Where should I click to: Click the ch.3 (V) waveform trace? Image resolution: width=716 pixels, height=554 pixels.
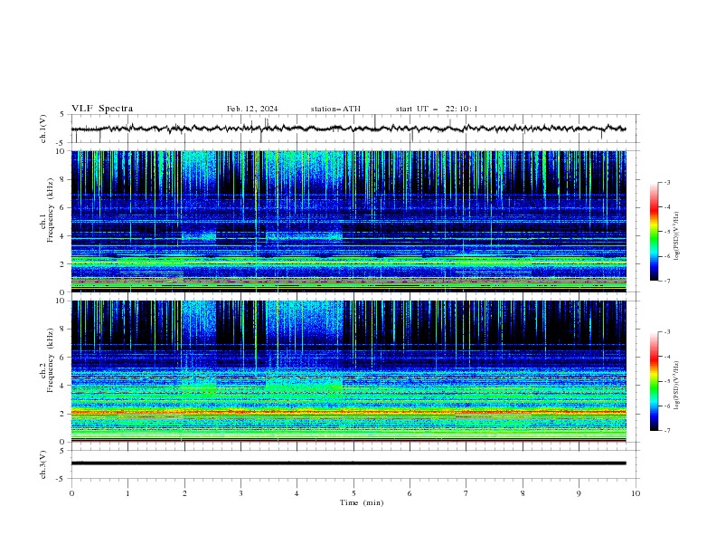pos(348,463)
